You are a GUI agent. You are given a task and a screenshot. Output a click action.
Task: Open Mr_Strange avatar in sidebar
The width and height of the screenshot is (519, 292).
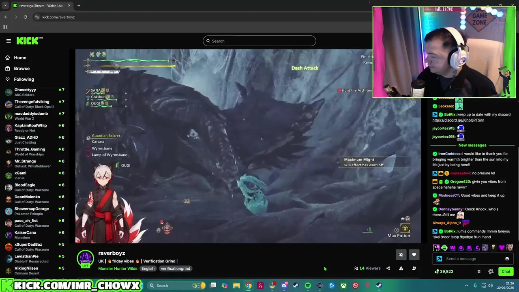click(9, 163)
